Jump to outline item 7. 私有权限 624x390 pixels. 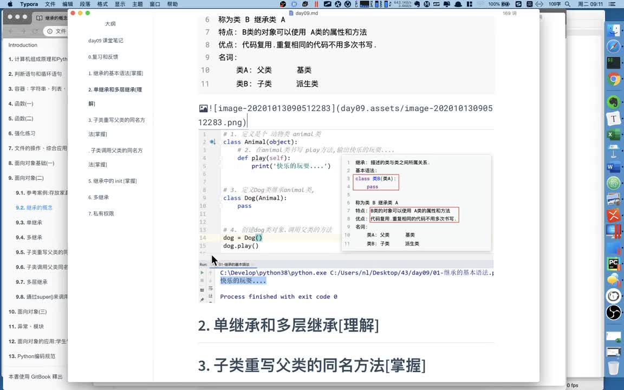point(101,214)
